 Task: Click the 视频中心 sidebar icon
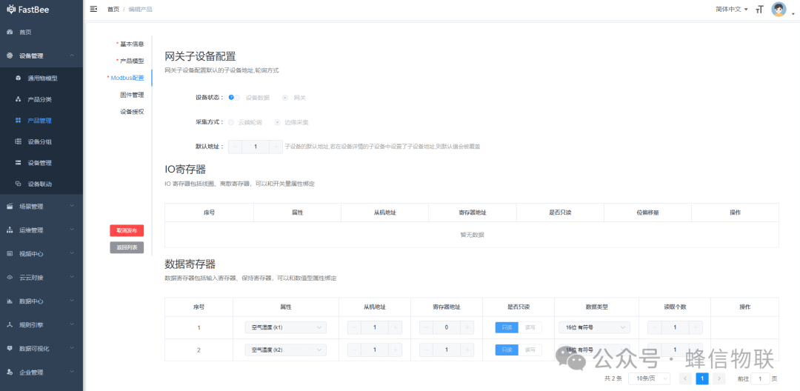[9, 254]
